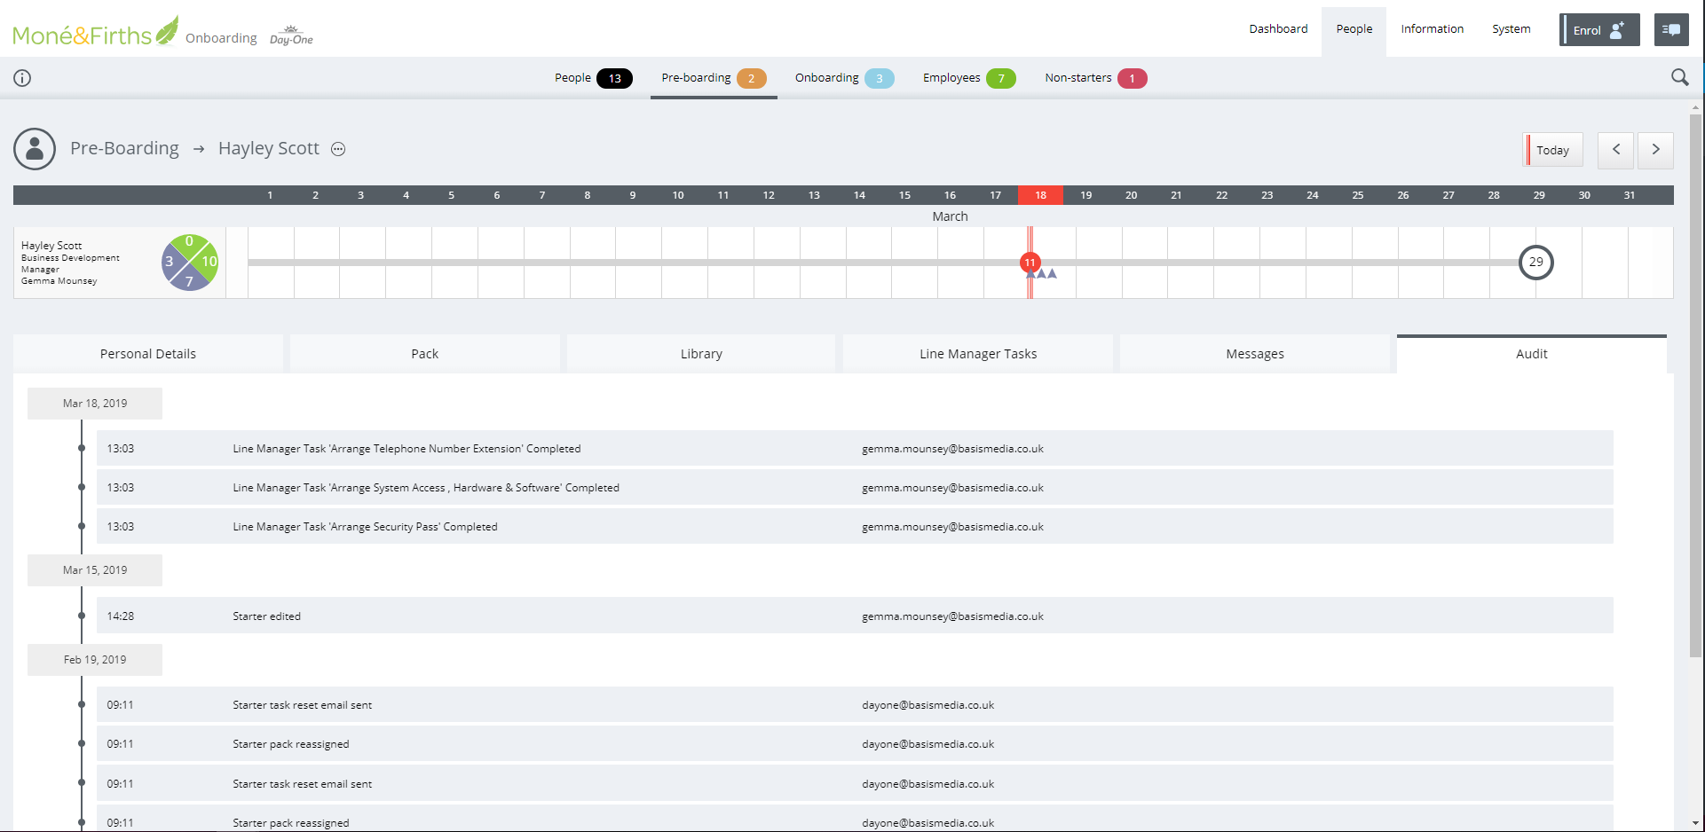
Task: Show the Non-starters list
Action: coord(1094,78)
